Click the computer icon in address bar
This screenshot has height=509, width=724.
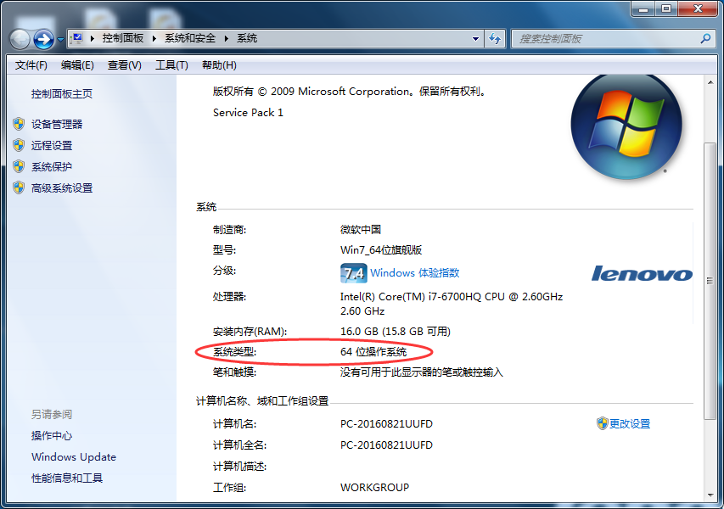(77, 38)
